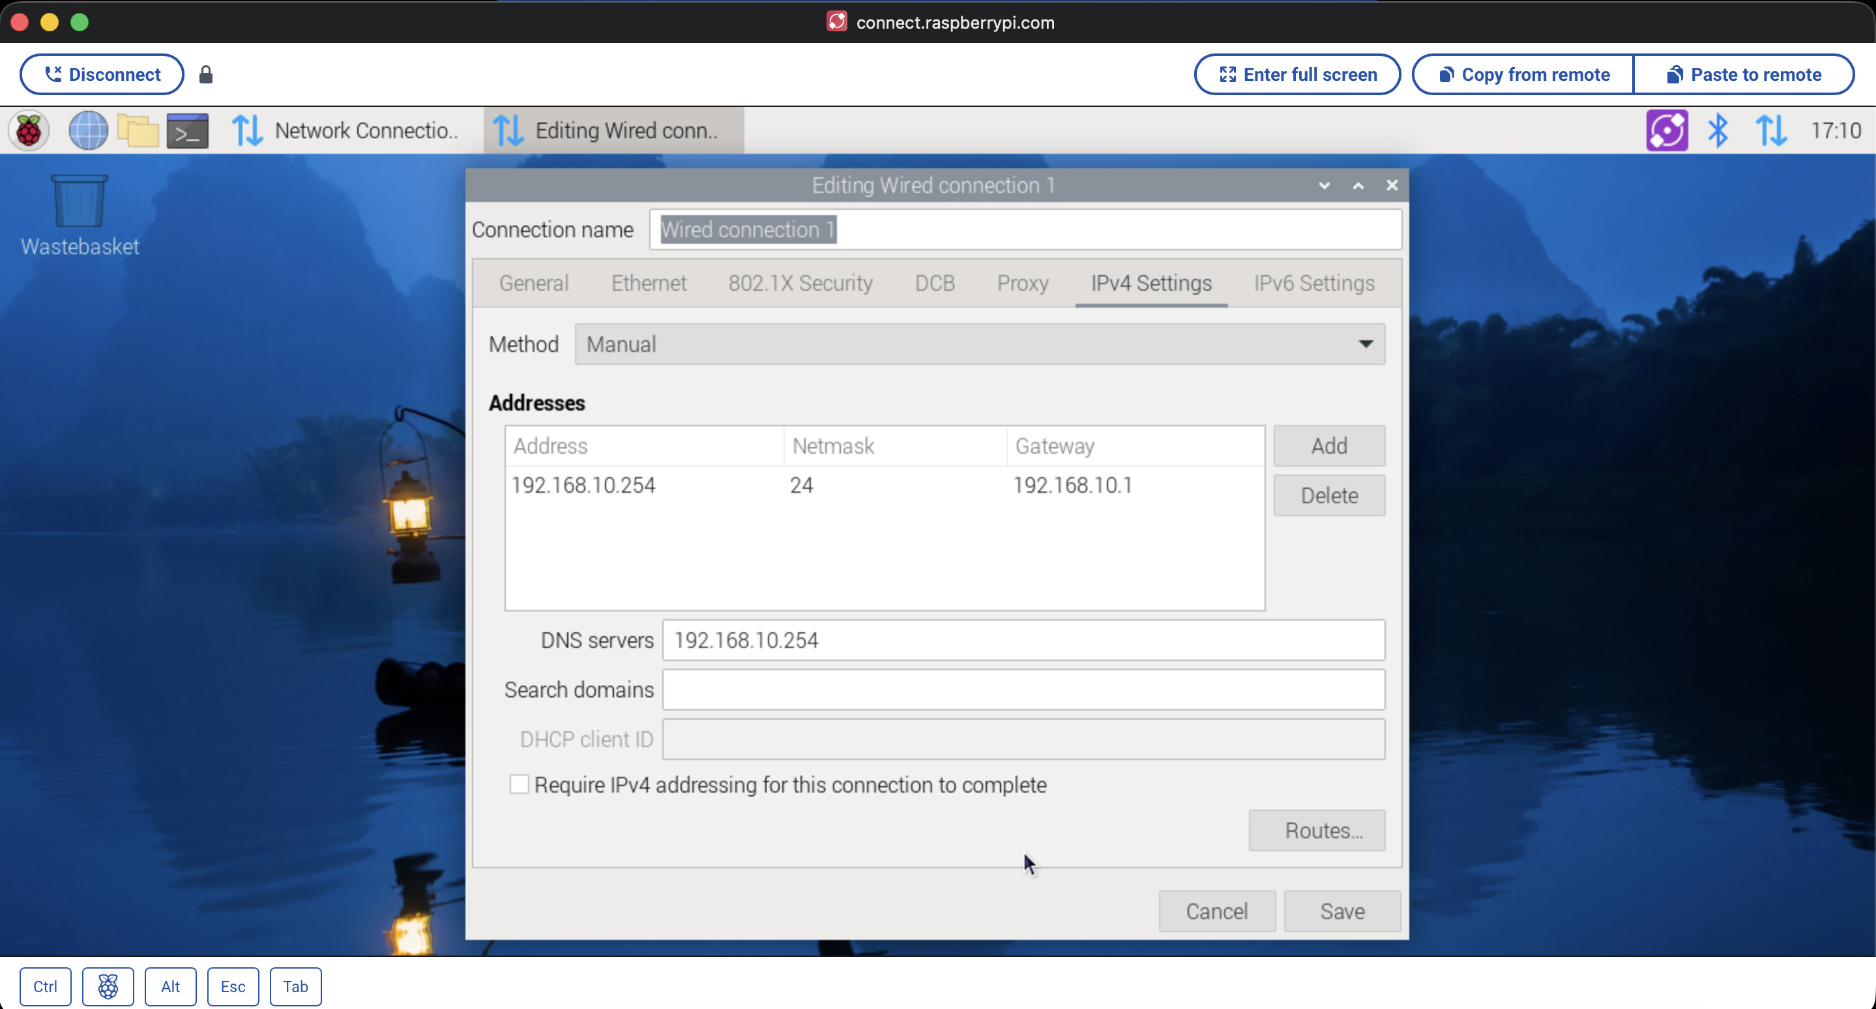Open the Method dropdown showing Manual
The width and height of the screenshot is (1876, 1009).
[x=980, y=344]
